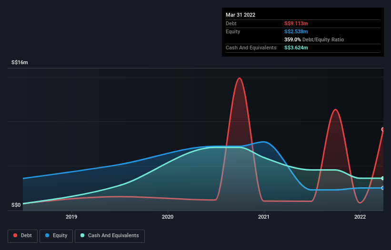This screenshot has height=250, width=391.
Task: Toggle the Debt legend button
Action: [22, 236]
